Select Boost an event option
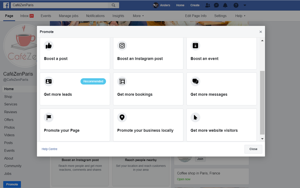The height and width of the screenshot is (188, 300). 222,53
